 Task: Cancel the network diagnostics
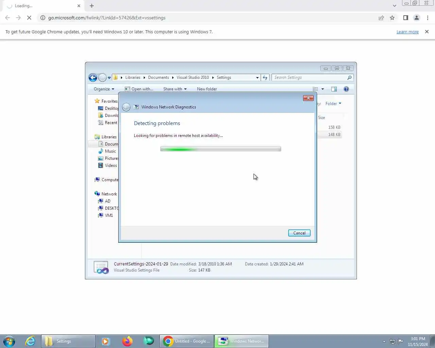tap(299, 233)
